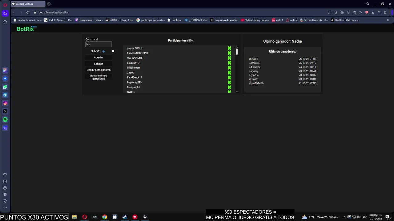394x221 pixels.
Task: Open the volume speaker tray icon
Action: tap(359, 217)
